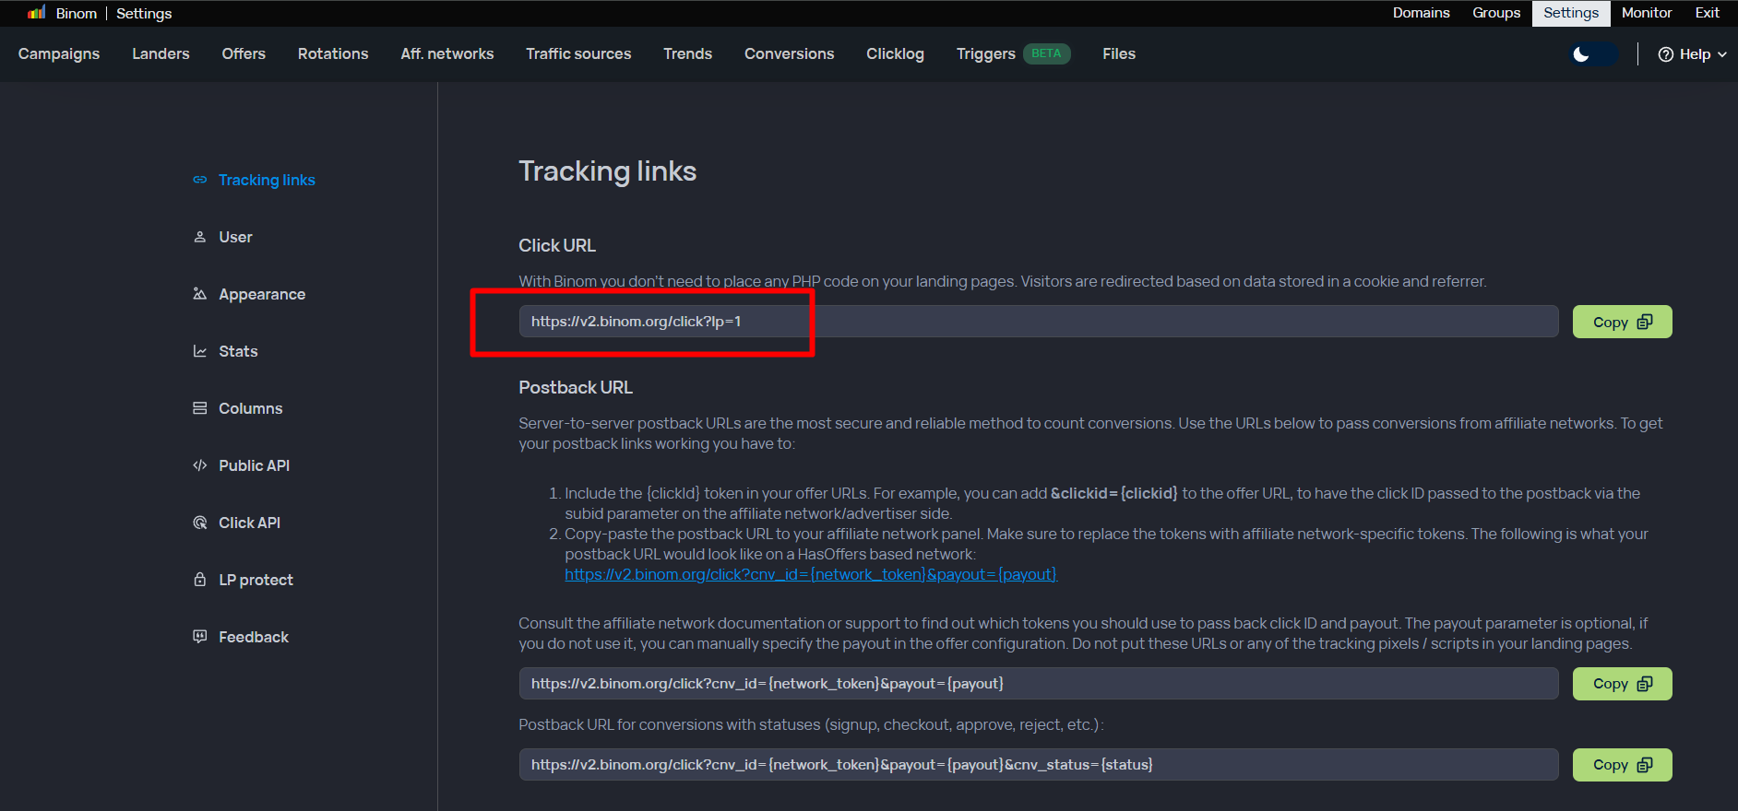The height and width of the screenshot is (811, 1738).
Task: Open Groups in the top bar
Action: point(1496,13)
